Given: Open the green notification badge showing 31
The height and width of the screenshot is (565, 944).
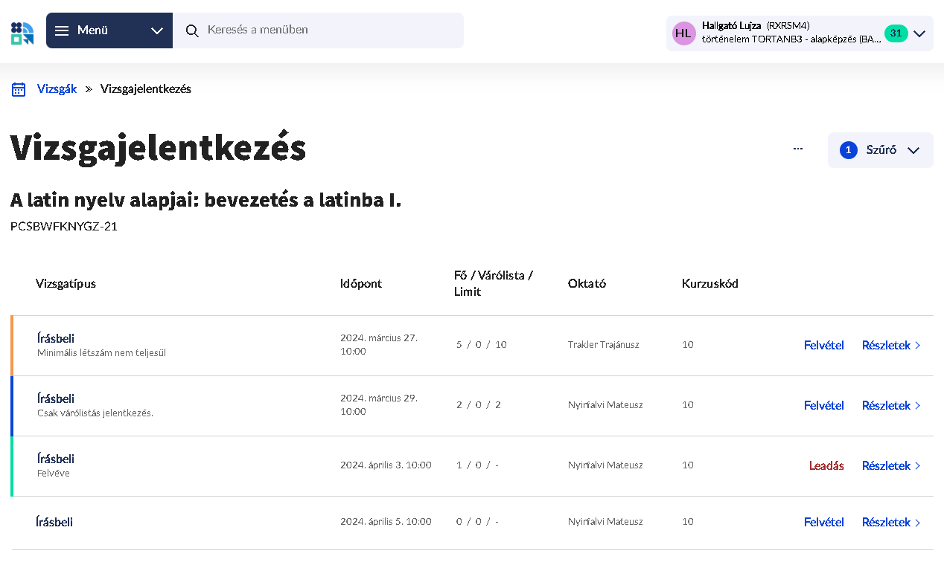Looking at the screenshot, I should pyautogui.click(x=896, y=33).
